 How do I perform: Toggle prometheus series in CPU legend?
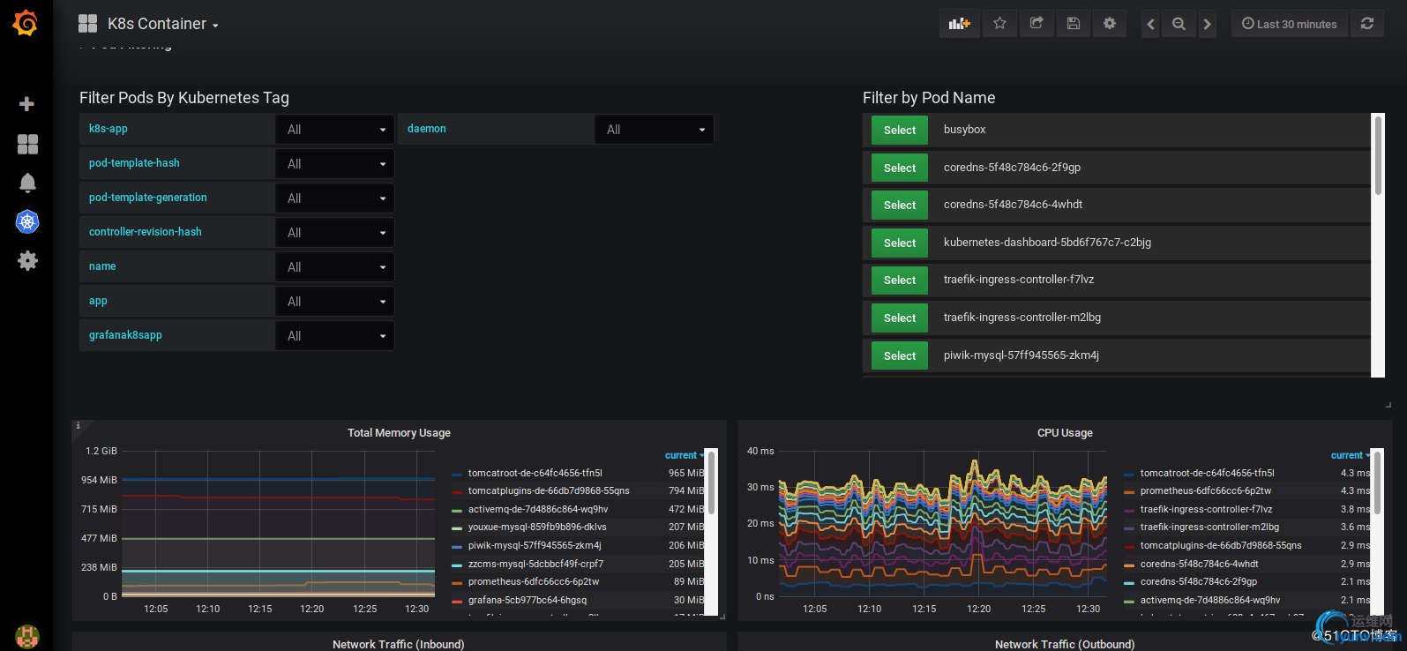(1205, 490)
